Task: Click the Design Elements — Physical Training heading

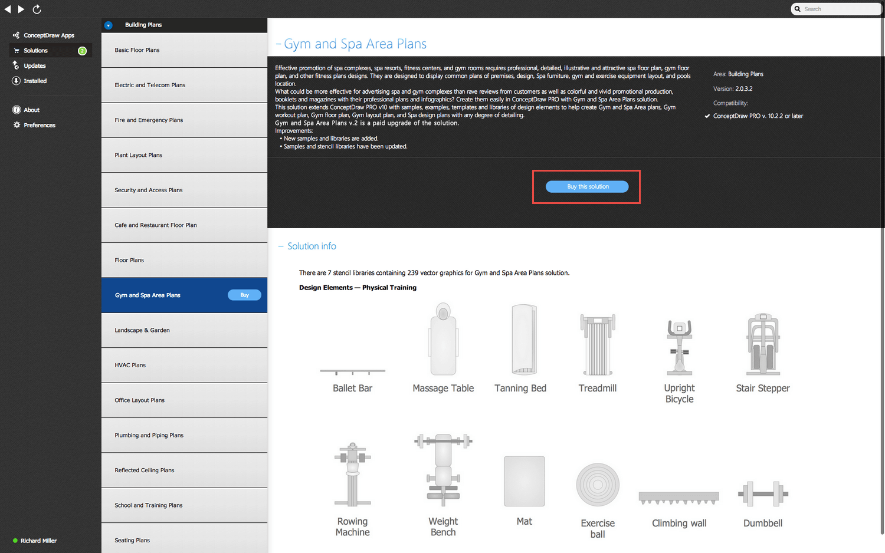Action: click(x=358, y=288)
